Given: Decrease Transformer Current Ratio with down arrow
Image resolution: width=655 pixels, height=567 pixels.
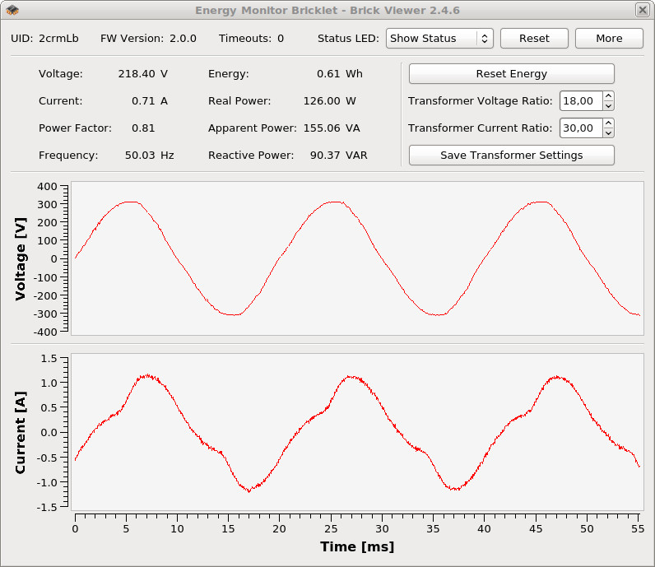Looking at the screenshot, I should (x=608, y=133).
